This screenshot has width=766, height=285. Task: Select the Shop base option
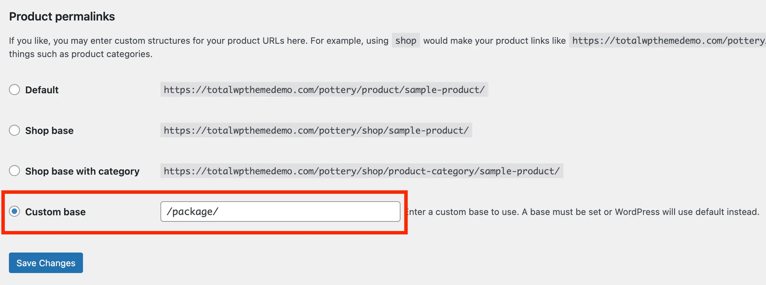14,130
